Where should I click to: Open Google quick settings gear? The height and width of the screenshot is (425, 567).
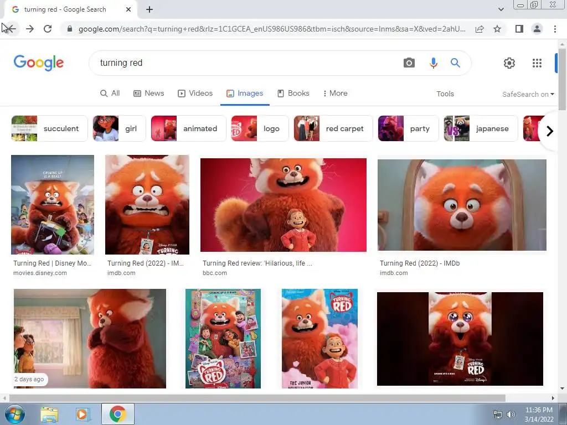509,63
